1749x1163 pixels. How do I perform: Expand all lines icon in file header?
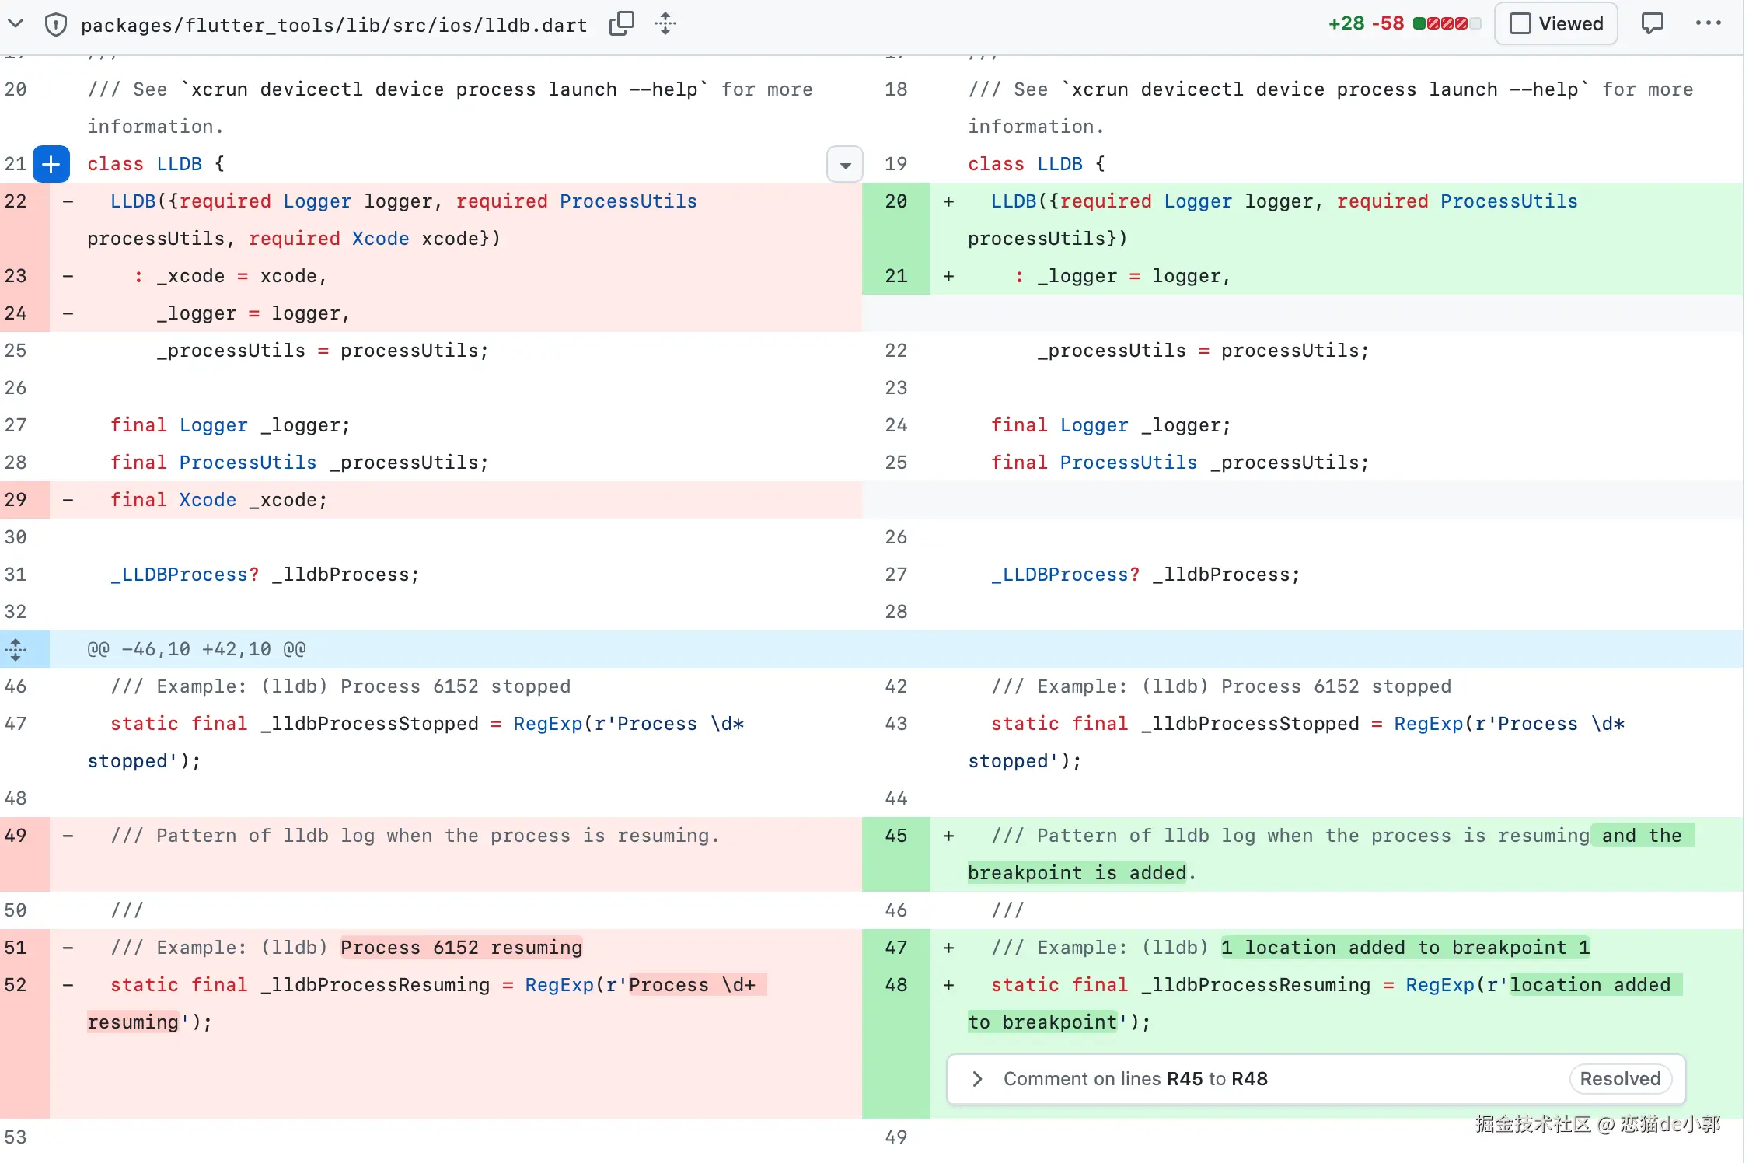click(665, 24)
